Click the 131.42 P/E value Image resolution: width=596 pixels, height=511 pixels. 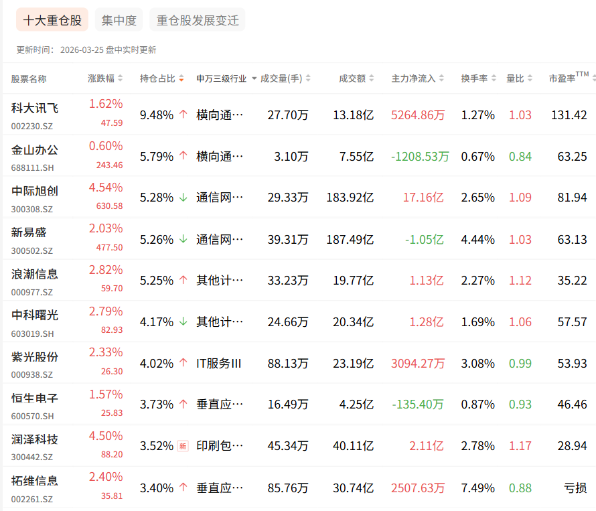pos(569,115)
